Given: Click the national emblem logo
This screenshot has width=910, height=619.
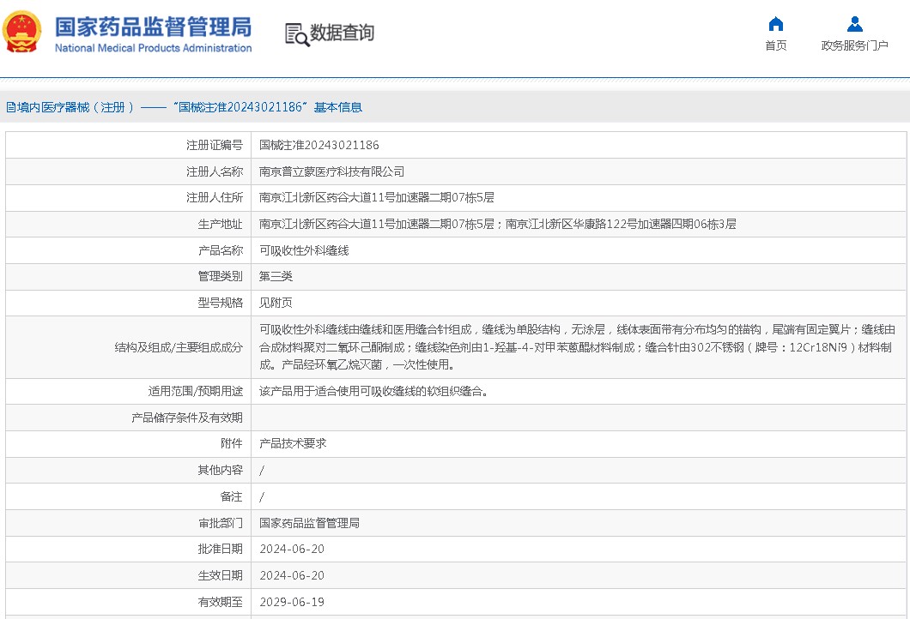Looking at the screenshot, I should coord(22,32).
